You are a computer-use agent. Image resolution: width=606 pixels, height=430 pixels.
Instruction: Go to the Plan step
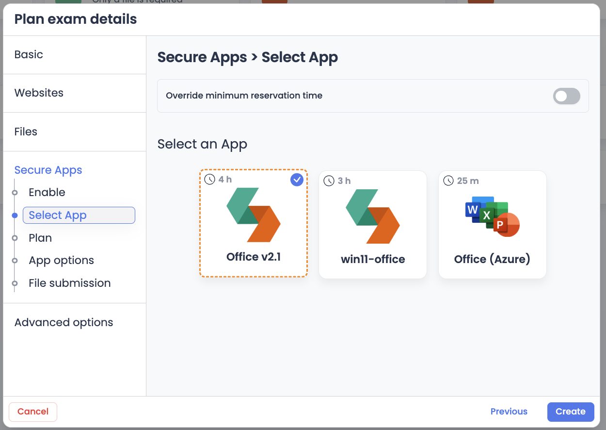click(x=40, y=238)
